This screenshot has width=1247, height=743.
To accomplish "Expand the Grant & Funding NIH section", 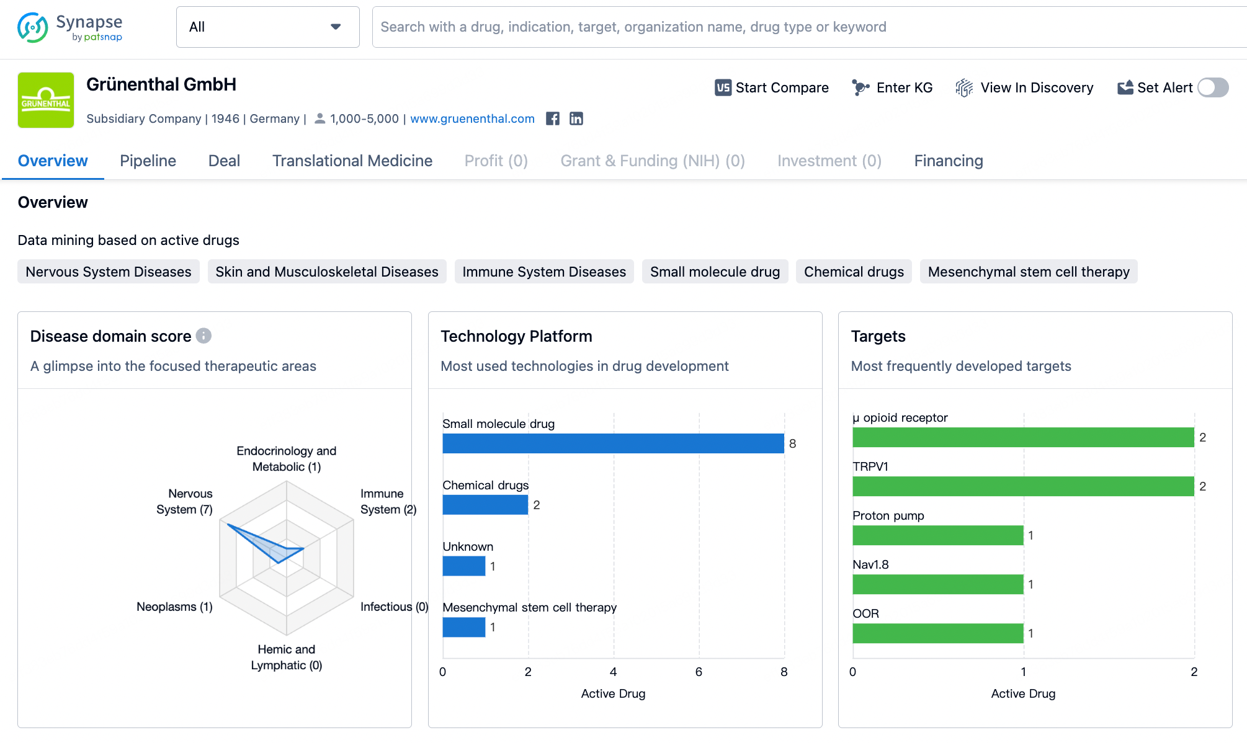I will point(653,161).
